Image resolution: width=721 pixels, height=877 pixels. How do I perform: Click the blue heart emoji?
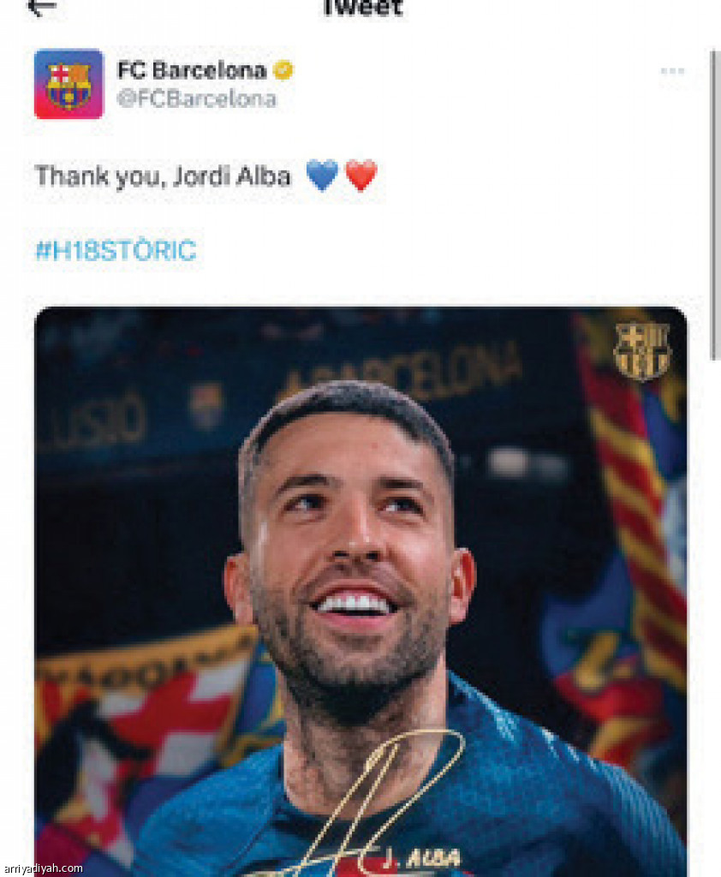point(322,175)
